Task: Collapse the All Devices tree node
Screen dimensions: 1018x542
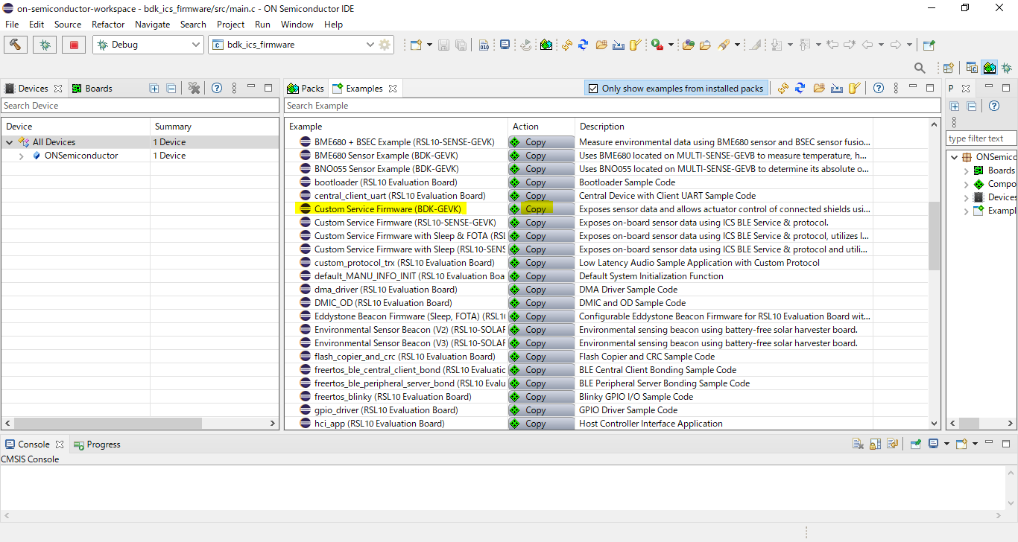Action: [10, 142]
